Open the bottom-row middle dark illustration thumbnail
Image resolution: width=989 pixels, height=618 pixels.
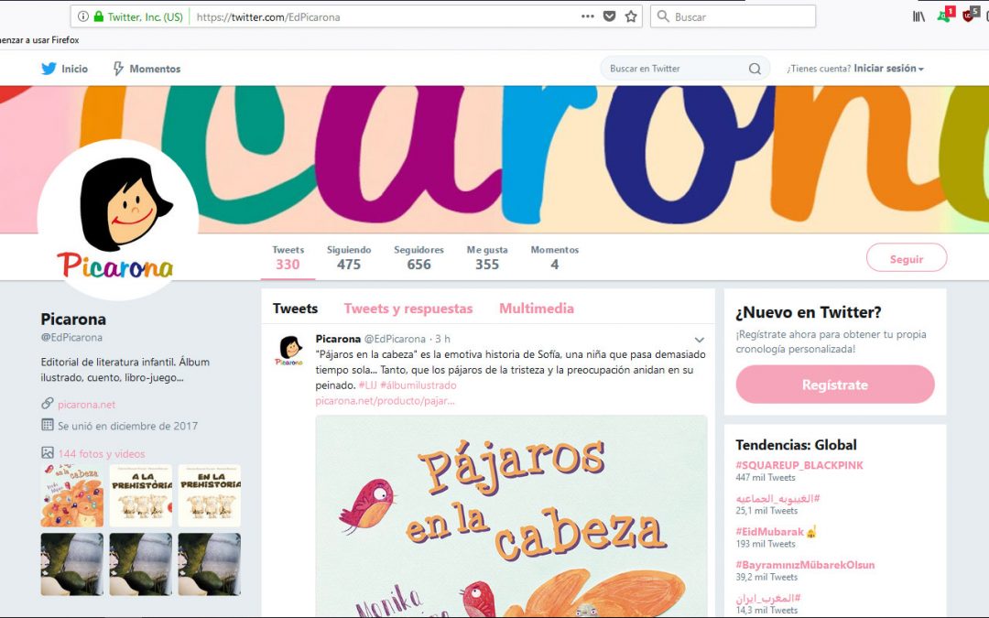coord(141,564)
